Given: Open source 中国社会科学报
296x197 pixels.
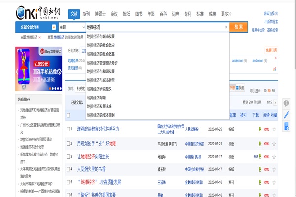Looking at the screenshot, I should [194, 169].
